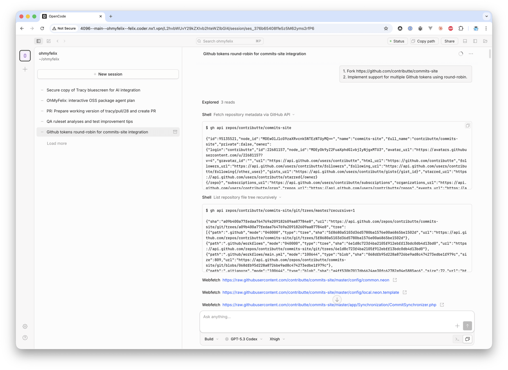Open the help question mark icon

coord(25,338)
